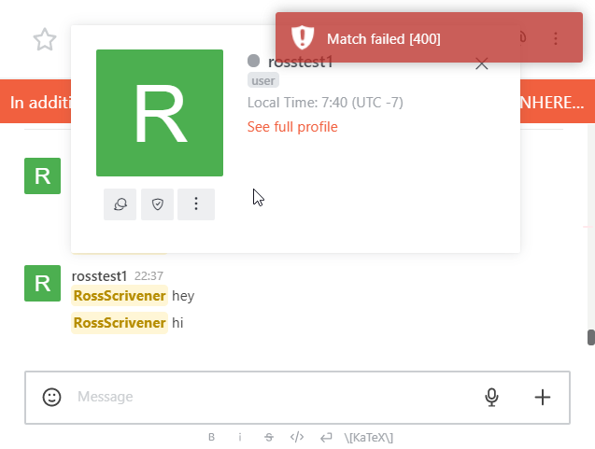This screenshot has width=595, height=449.
Task: Apply italic formatting to message
Action: (x=240, y=437)
